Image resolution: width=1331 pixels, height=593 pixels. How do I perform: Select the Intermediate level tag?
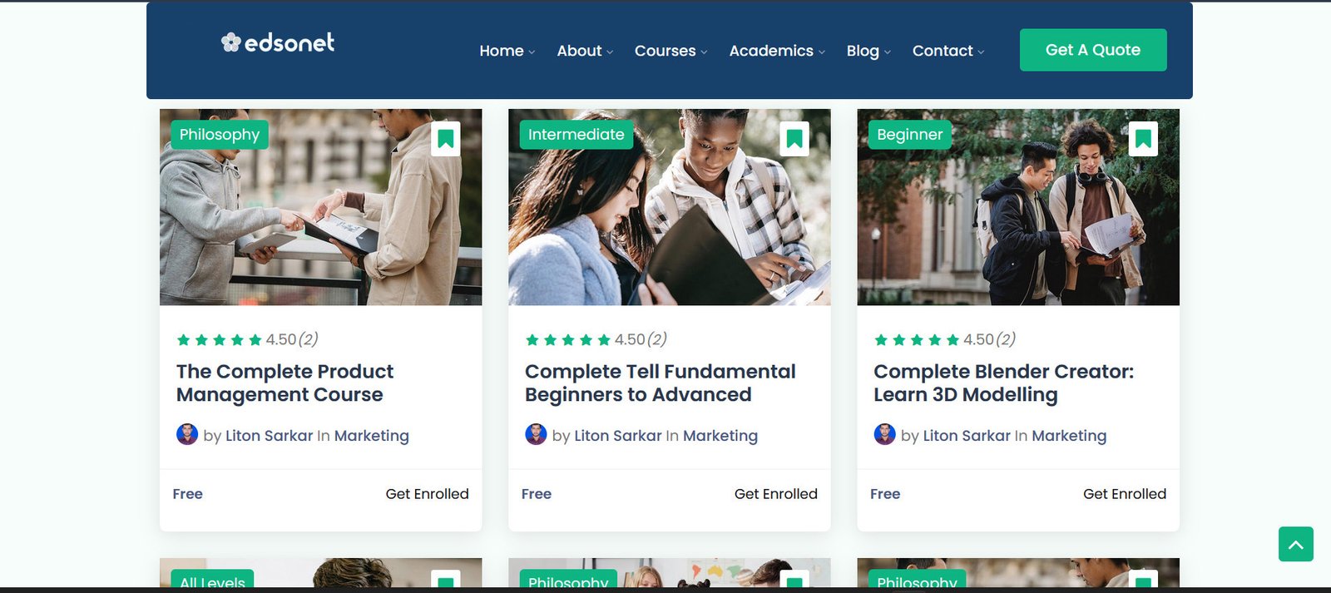576,135
